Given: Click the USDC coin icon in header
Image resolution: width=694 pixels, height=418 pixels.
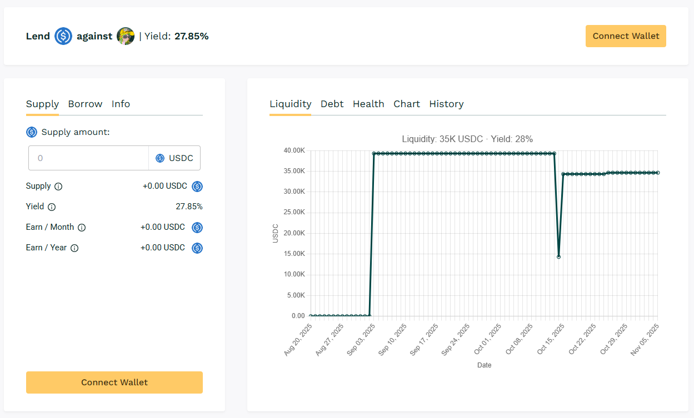Looking at the screenshot, I should tap(63, 36).
